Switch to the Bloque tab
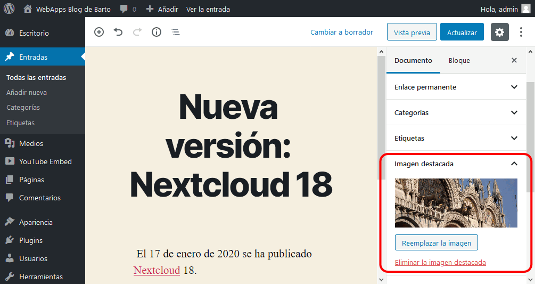The image size is (535, 284). click(x=459, y=60)
